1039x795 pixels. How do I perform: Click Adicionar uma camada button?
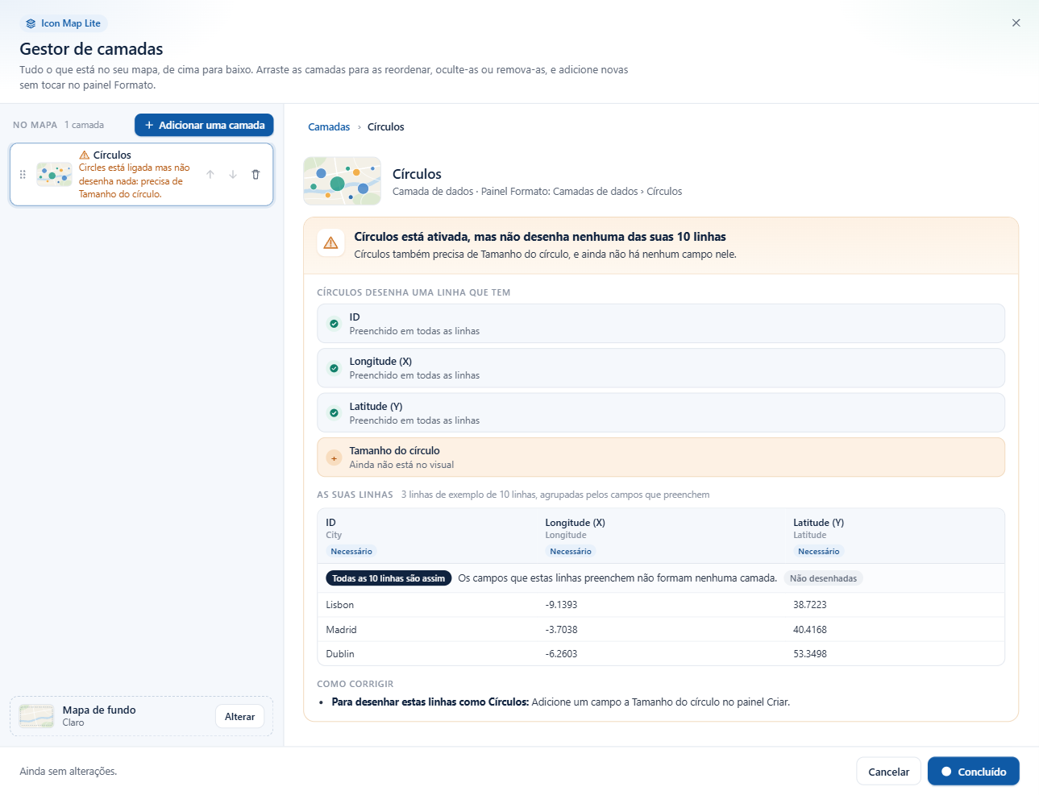click(x=204, y=125)
